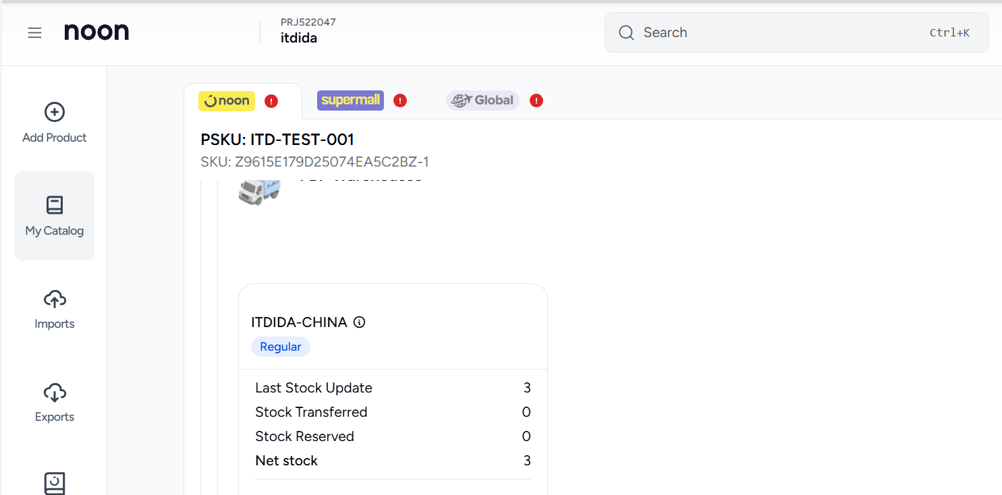
Task: Click the Add Product label
Action: (x=55, y=138)
